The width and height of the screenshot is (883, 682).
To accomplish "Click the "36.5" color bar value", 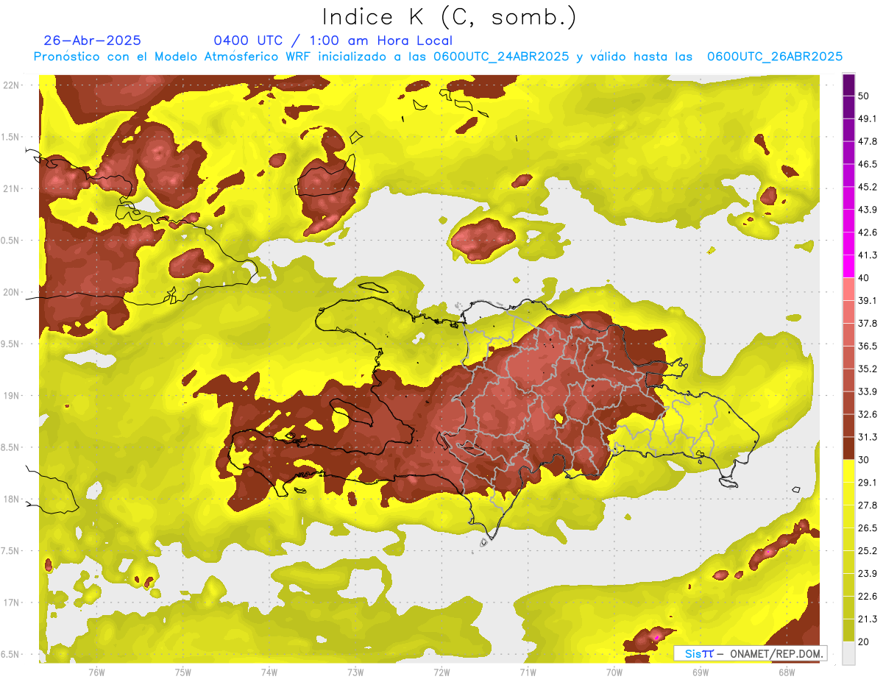I will pyautogui.click(x=867, y=346).
